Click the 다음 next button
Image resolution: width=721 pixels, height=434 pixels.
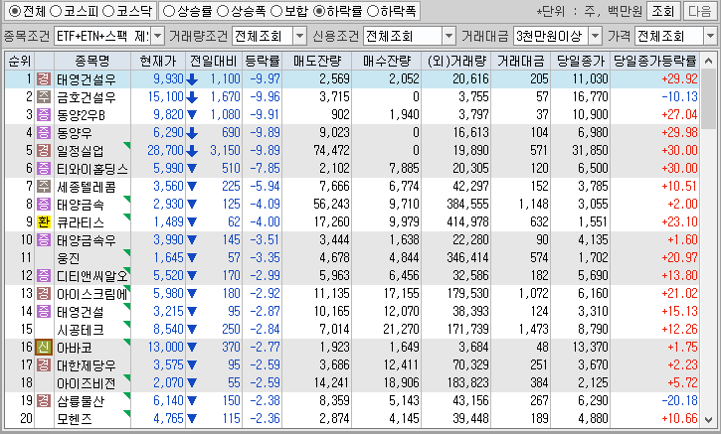click(700, 11)
